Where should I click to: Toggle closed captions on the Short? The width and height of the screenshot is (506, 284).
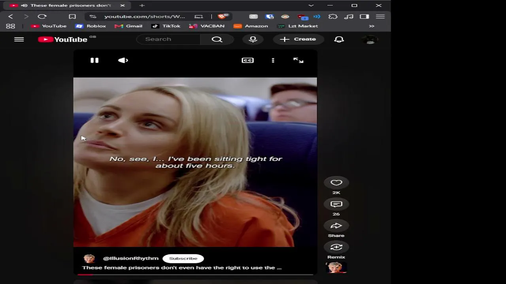coord(247,60)
